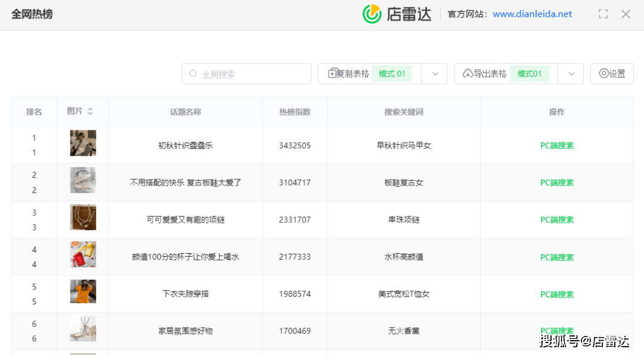Click PC端搜索 for 板鞋复古女 row
The width and height of the screenshot is (644, 355).
point(556,183)
